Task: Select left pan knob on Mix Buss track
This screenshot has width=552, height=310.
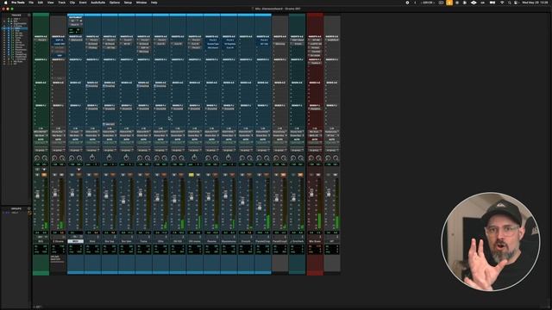Action: coord(310,158)
